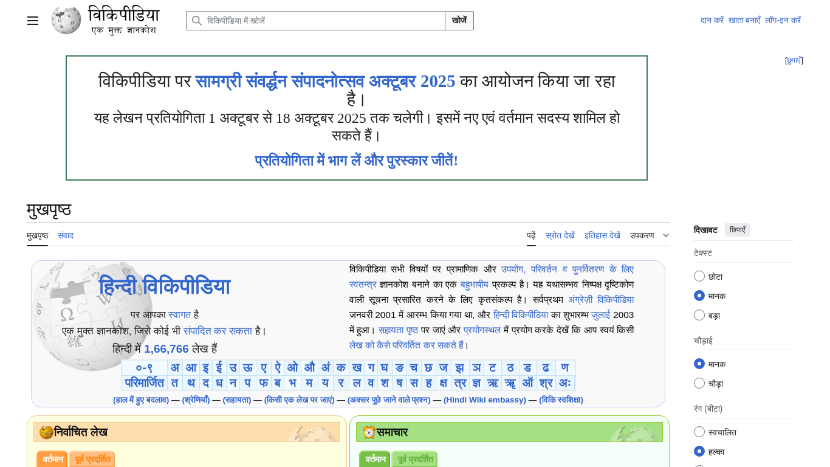Viewport: 830px width, 467px height.
Task: Click the खाता बनाएँ link
Action: click(744, 20)
